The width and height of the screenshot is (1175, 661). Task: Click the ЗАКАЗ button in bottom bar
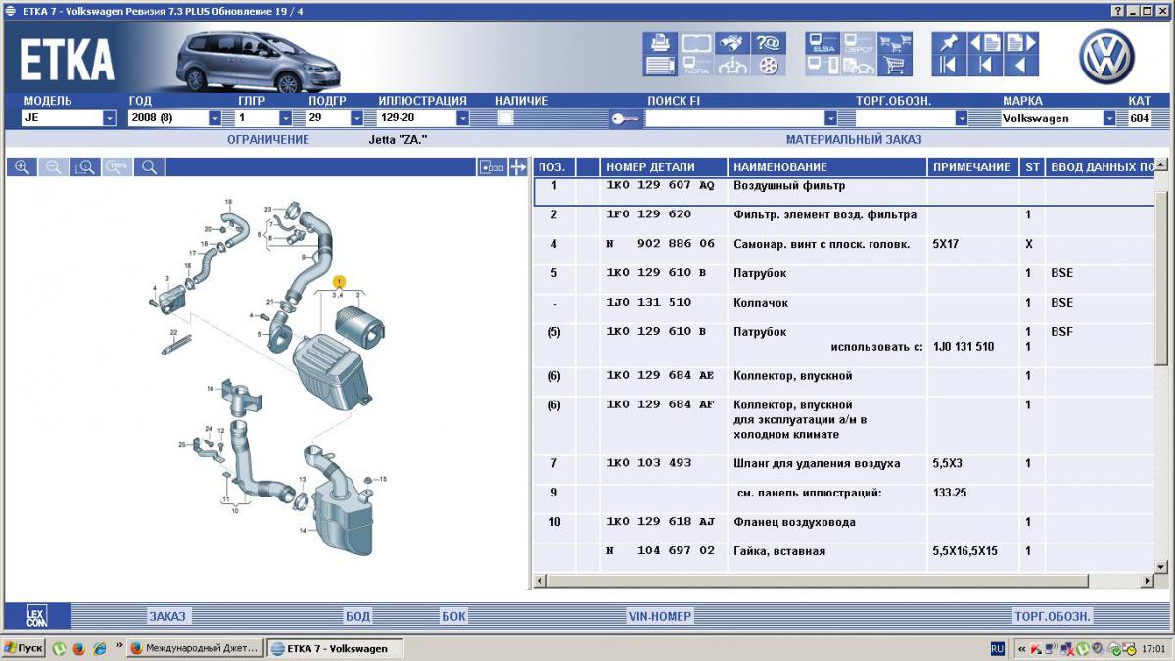[x=167, y=616]
